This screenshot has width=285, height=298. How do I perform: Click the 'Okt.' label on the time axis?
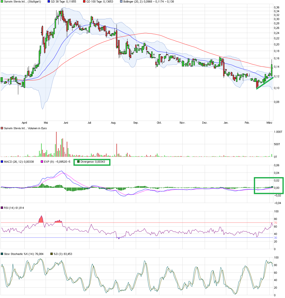[159, 123]
